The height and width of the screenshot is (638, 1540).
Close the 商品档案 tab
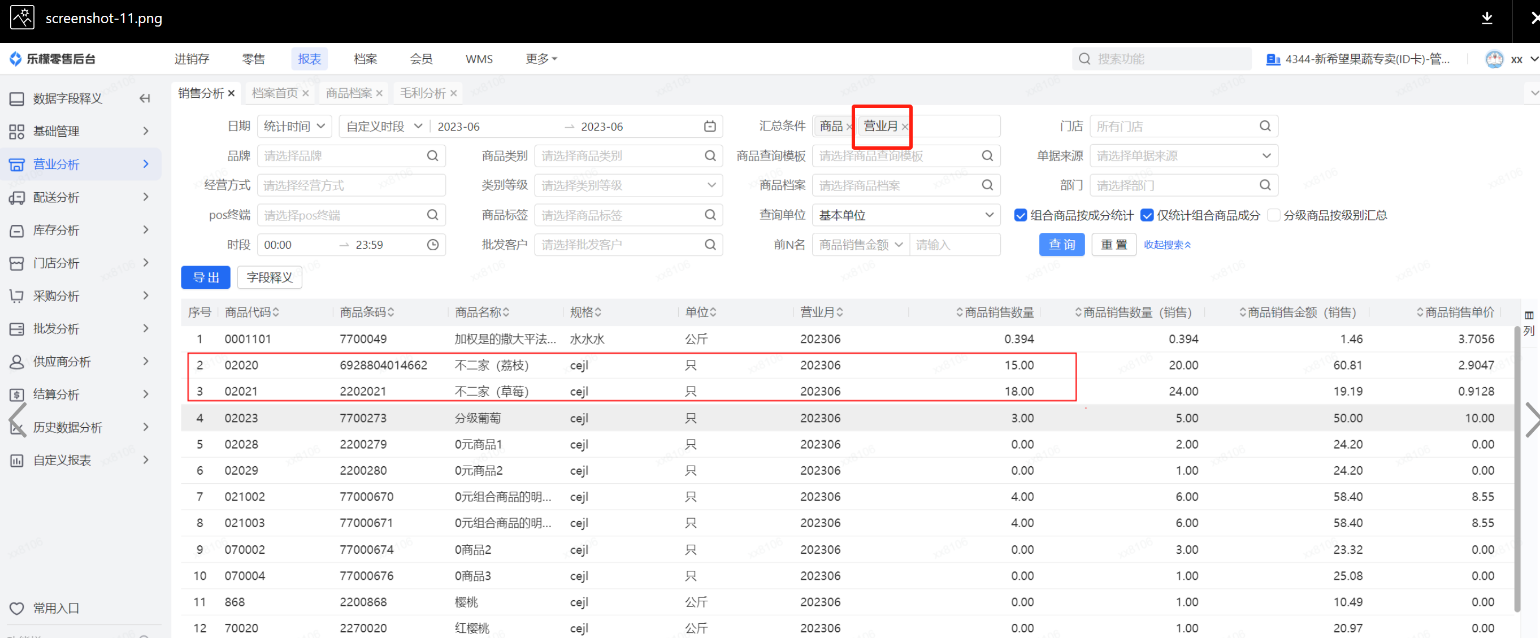pos(379,93)
